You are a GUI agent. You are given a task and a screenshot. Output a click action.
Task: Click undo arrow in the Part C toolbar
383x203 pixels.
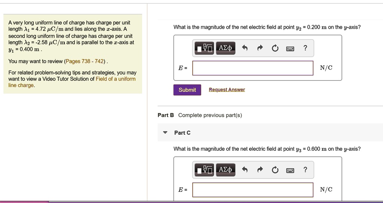pyautogui.click(x=245, y=170)
